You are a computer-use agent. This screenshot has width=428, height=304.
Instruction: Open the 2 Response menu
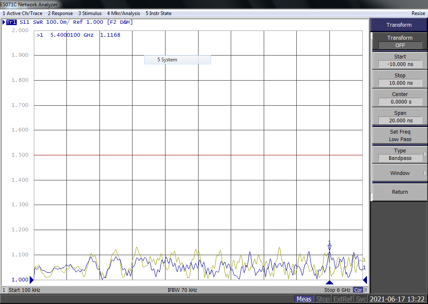point(60,13)
